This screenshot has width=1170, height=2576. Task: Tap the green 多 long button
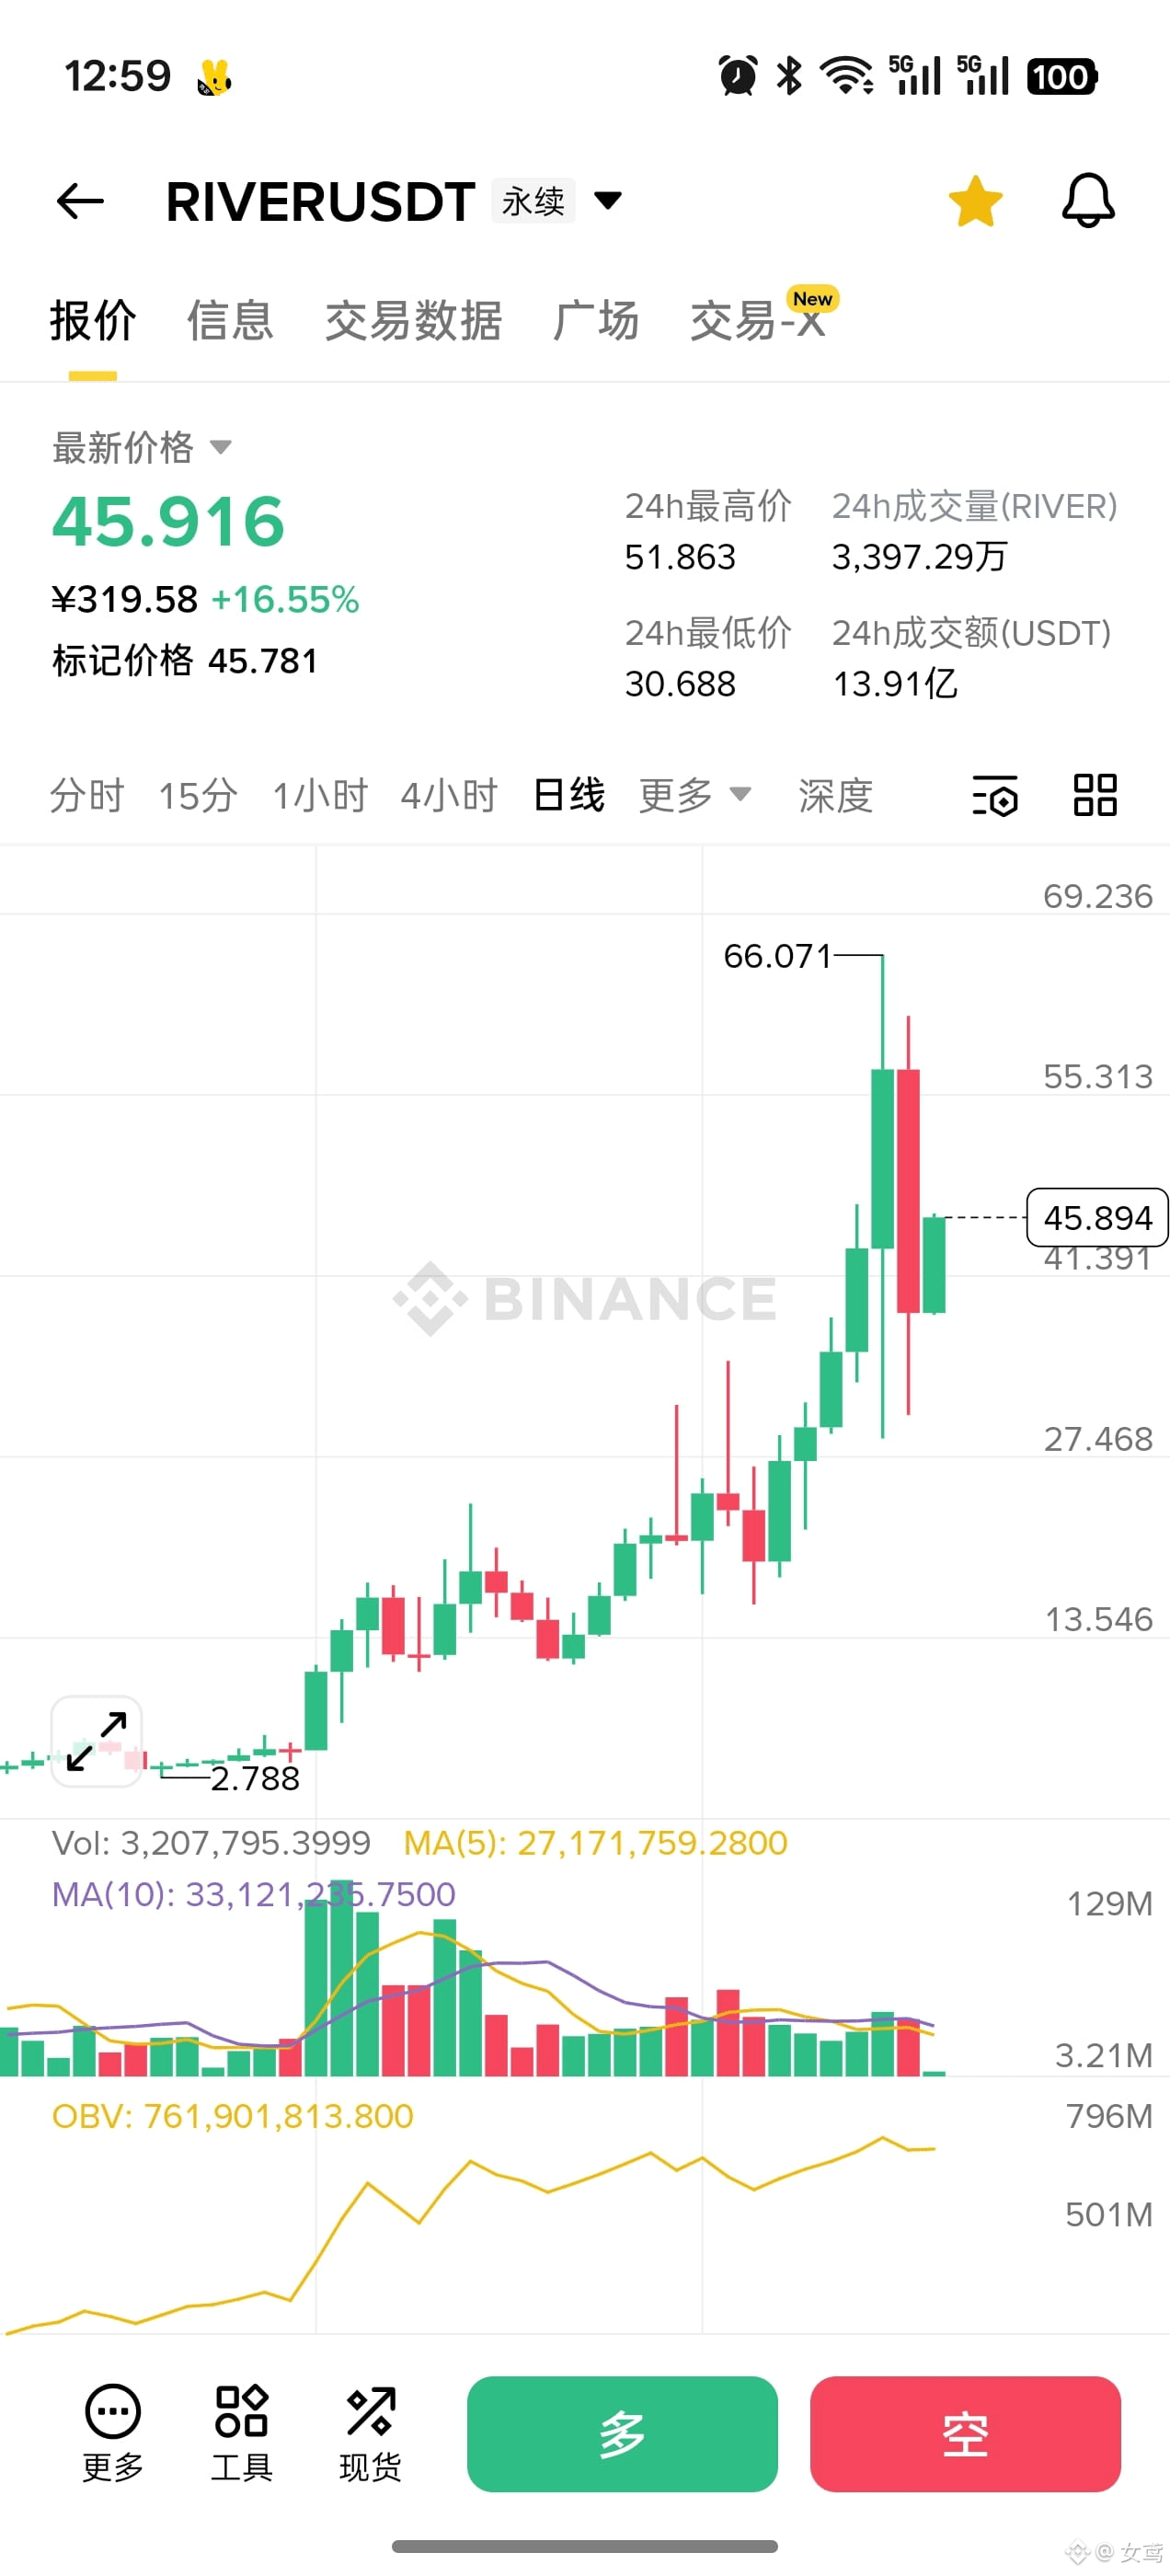pyautogui.click(x=620, y=2434)
